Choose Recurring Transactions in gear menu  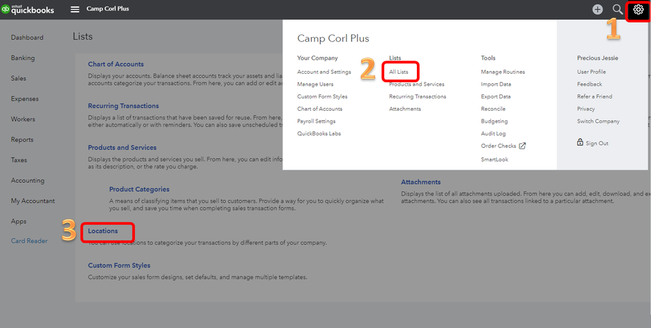(x=417, y=97)
